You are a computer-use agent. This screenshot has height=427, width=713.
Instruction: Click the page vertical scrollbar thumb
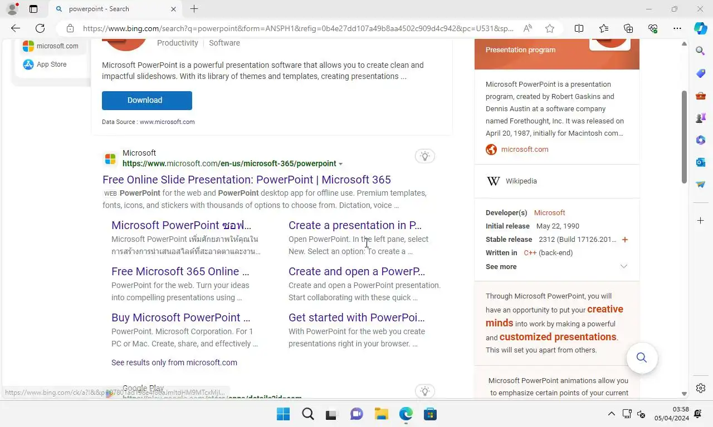pyautogui.click(x=685, y=137)
